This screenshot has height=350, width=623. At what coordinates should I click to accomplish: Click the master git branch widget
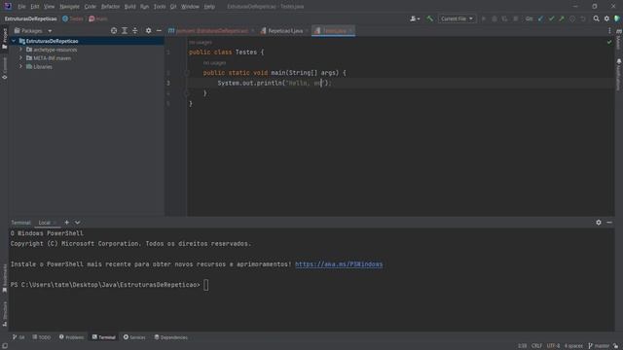pos(599,346)
